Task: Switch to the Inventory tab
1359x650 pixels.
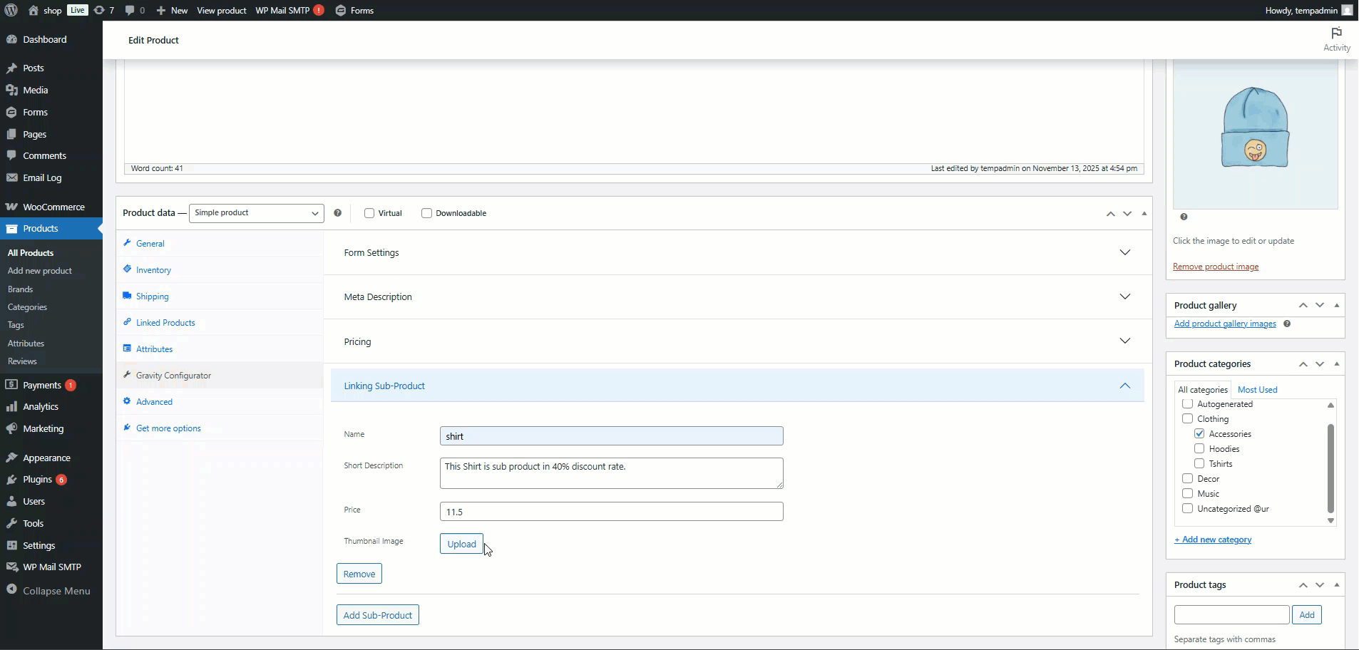Action: pos(153,270)
